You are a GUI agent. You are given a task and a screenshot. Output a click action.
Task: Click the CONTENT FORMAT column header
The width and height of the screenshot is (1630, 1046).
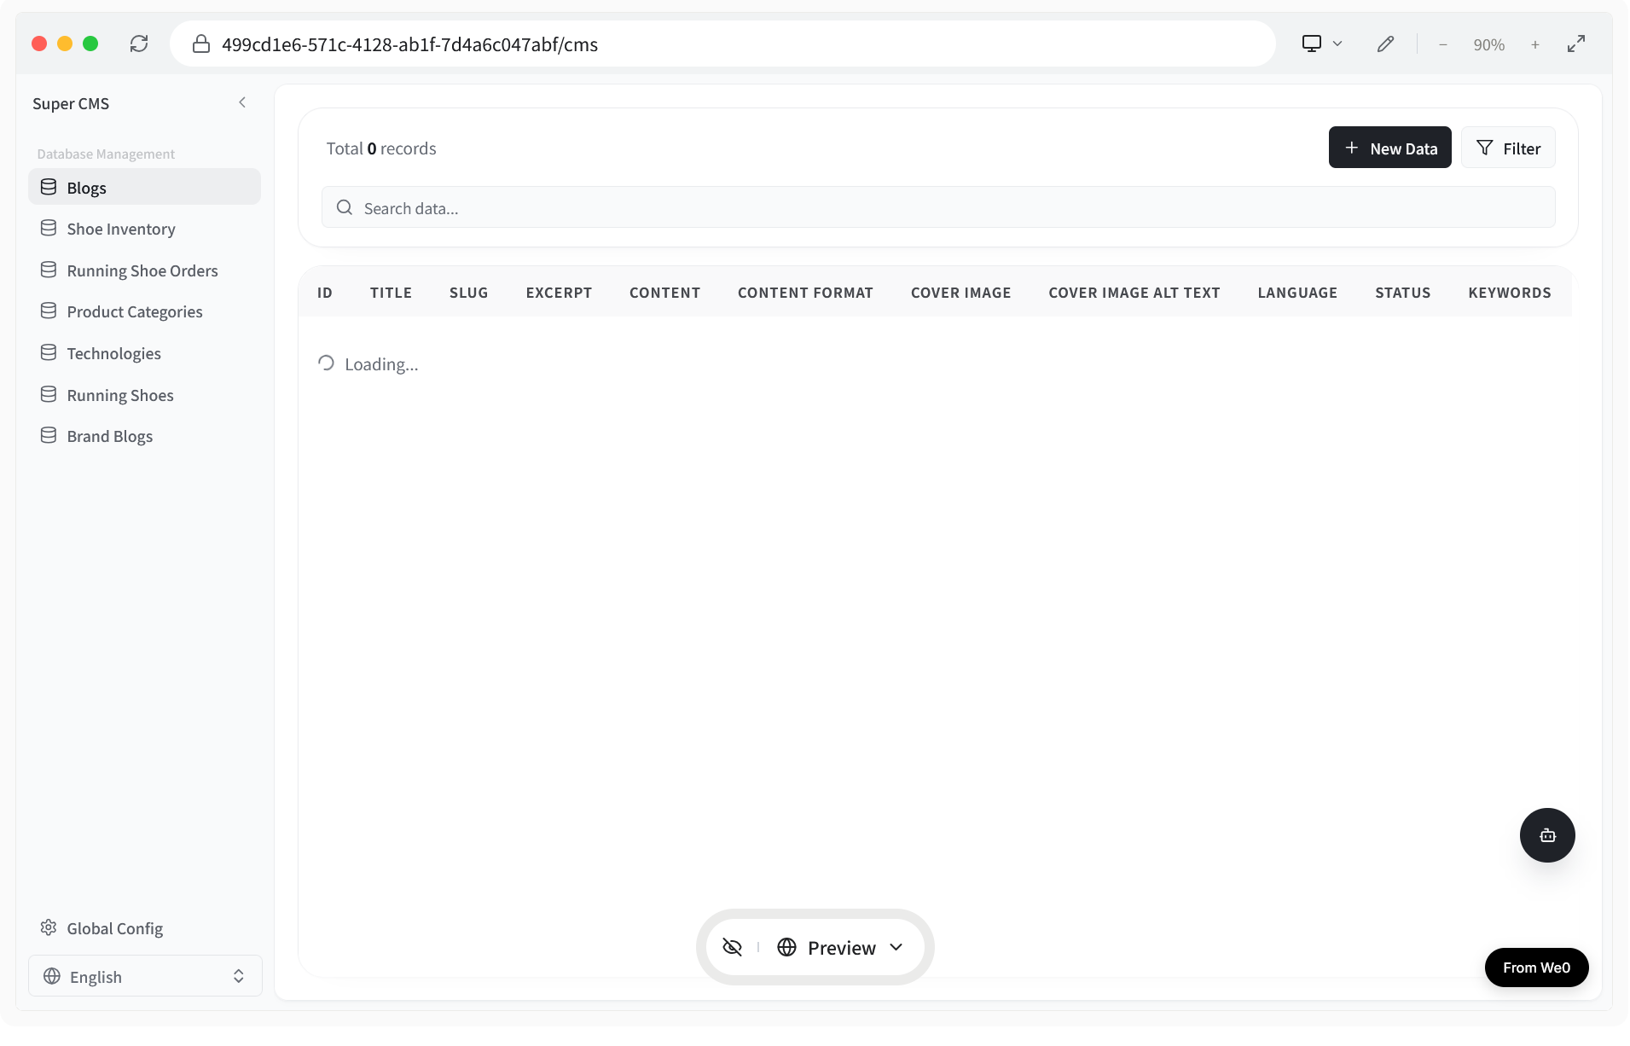click(805, 293)
